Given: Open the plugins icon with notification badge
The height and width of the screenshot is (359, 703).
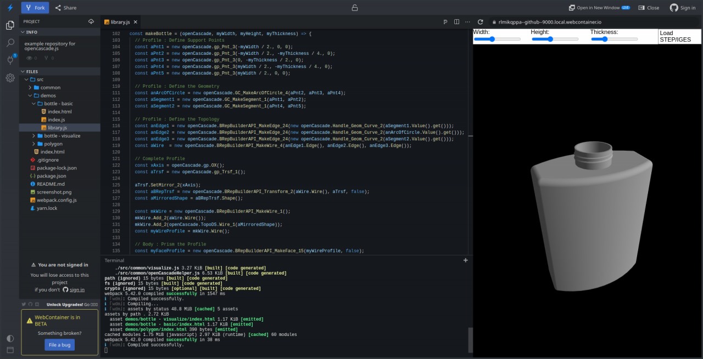Looking at the screenshot, I should pyautogui.click(x=10, y=60).
